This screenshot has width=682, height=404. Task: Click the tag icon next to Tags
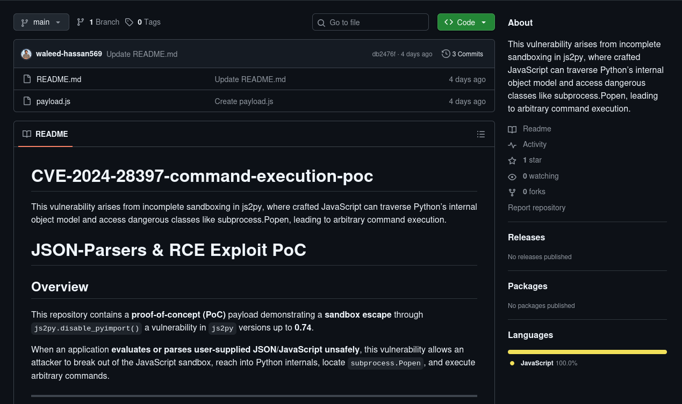click(129, 22)
